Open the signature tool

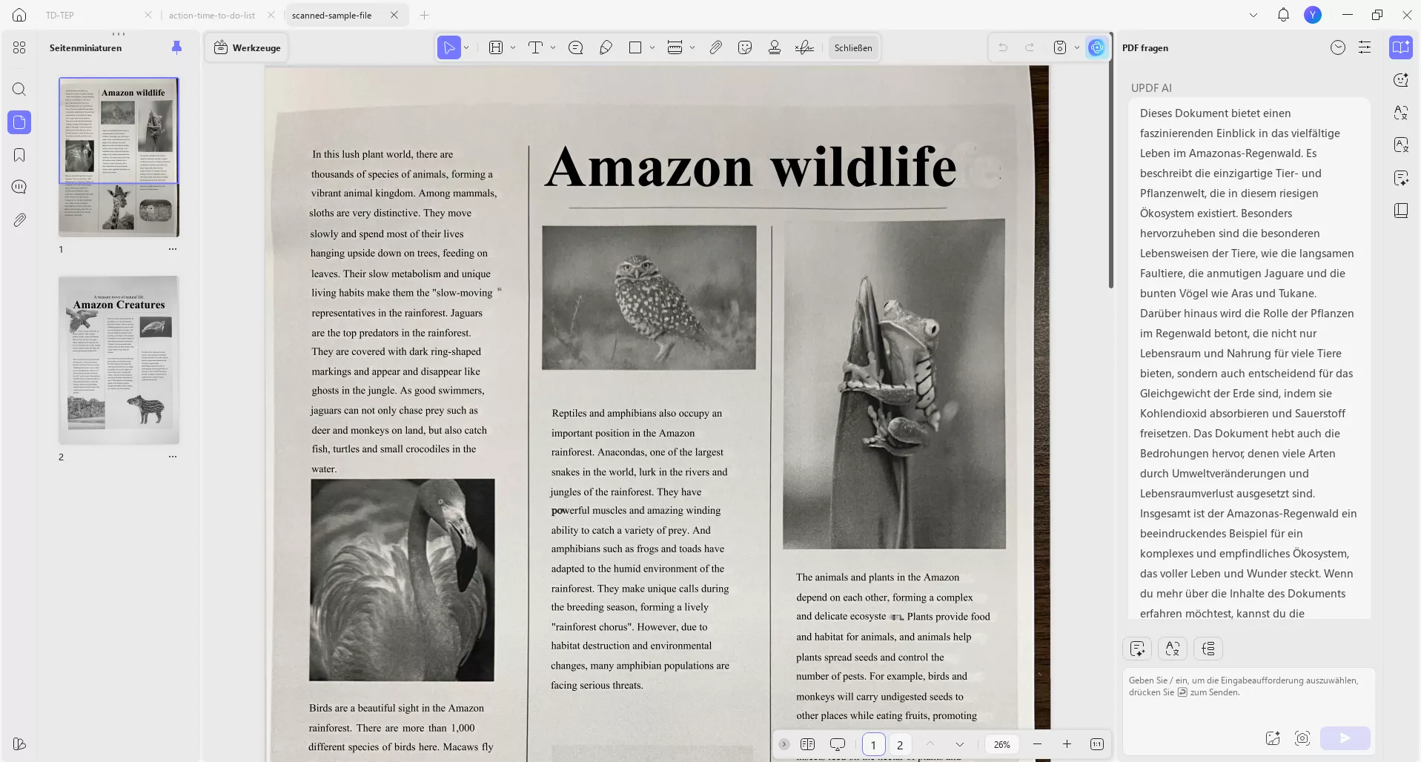(x=804, y=48)
